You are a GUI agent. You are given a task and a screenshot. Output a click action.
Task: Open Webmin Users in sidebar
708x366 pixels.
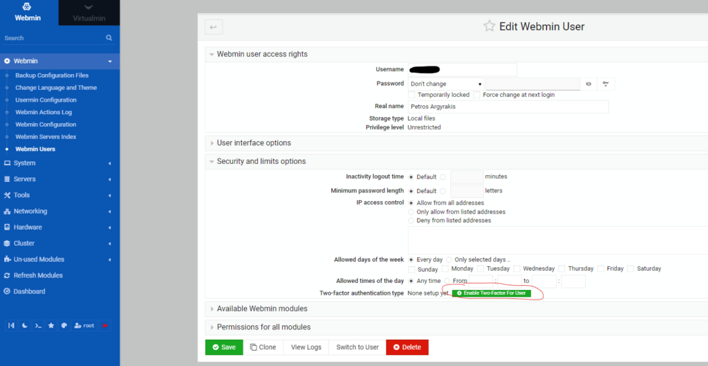pyautogui.click(x=35, y=149)
